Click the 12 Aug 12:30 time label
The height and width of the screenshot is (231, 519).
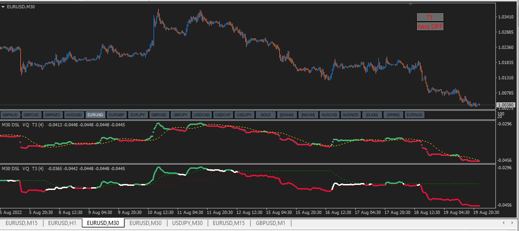[x=250, y=212]
